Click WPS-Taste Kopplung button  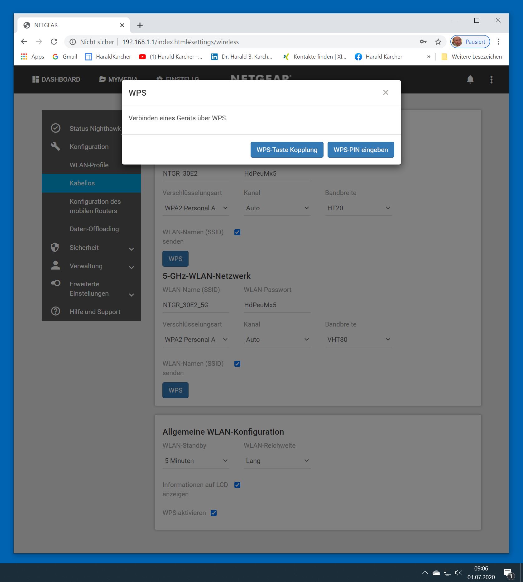point(287,150)
